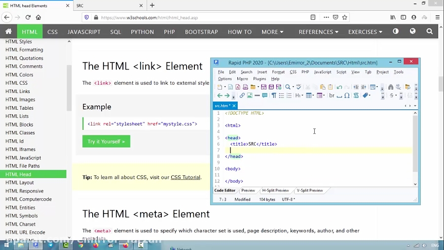Click the W3Schools search magnifier
The width and height of the screenshot is (444, 250).
(x=430, y=31)
